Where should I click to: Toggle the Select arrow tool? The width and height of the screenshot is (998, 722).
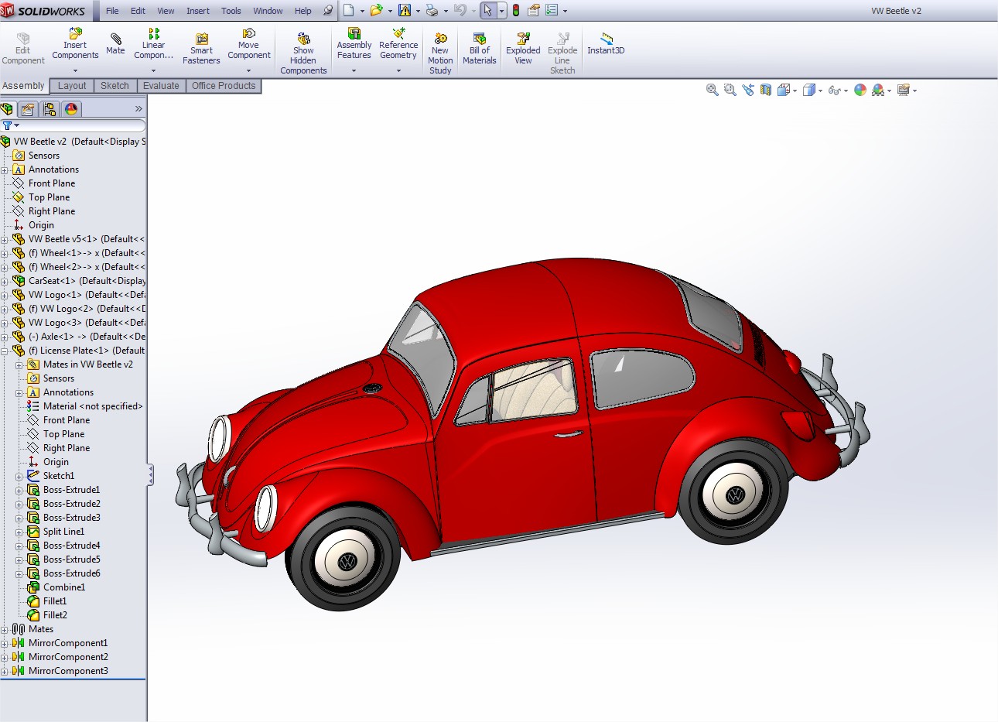click(487, 11)
